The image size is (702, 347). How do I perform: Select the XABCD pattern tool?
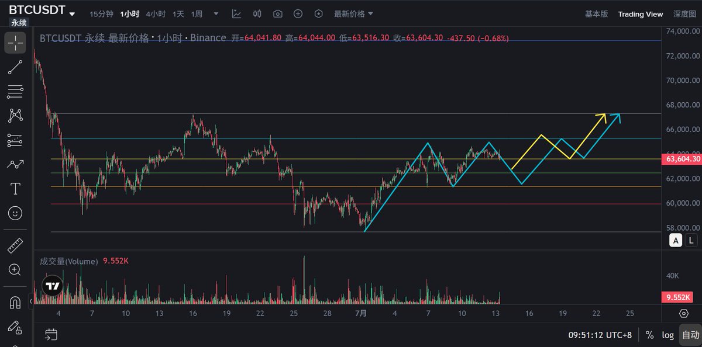(x=15, y=116)
